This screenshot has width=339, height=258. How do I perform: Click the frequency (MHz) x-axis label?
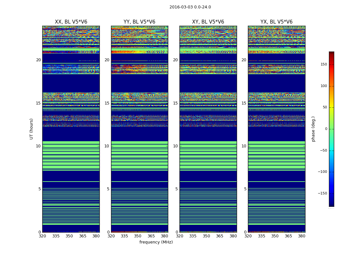click(x=156, y=242)
